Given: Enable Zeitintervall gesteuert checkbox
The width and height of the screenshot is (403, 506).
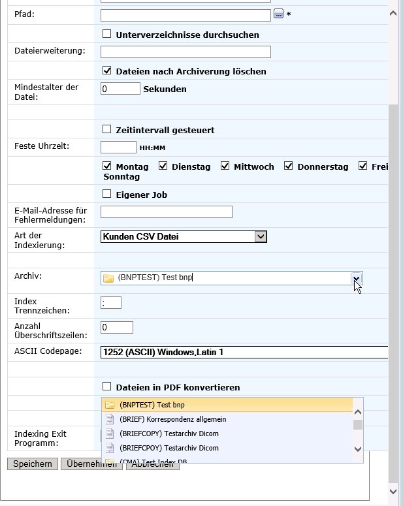Looking at the screenshot, I should [107, 129].
